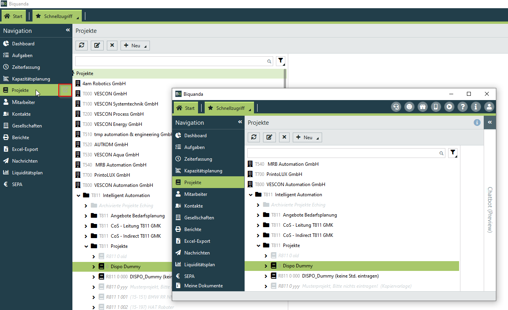This screenshot has width=508, height=310.
Task: Expand CoS - Indirect T811 GMK in back window
Action: pyautogui.click(x=86, y=236)
